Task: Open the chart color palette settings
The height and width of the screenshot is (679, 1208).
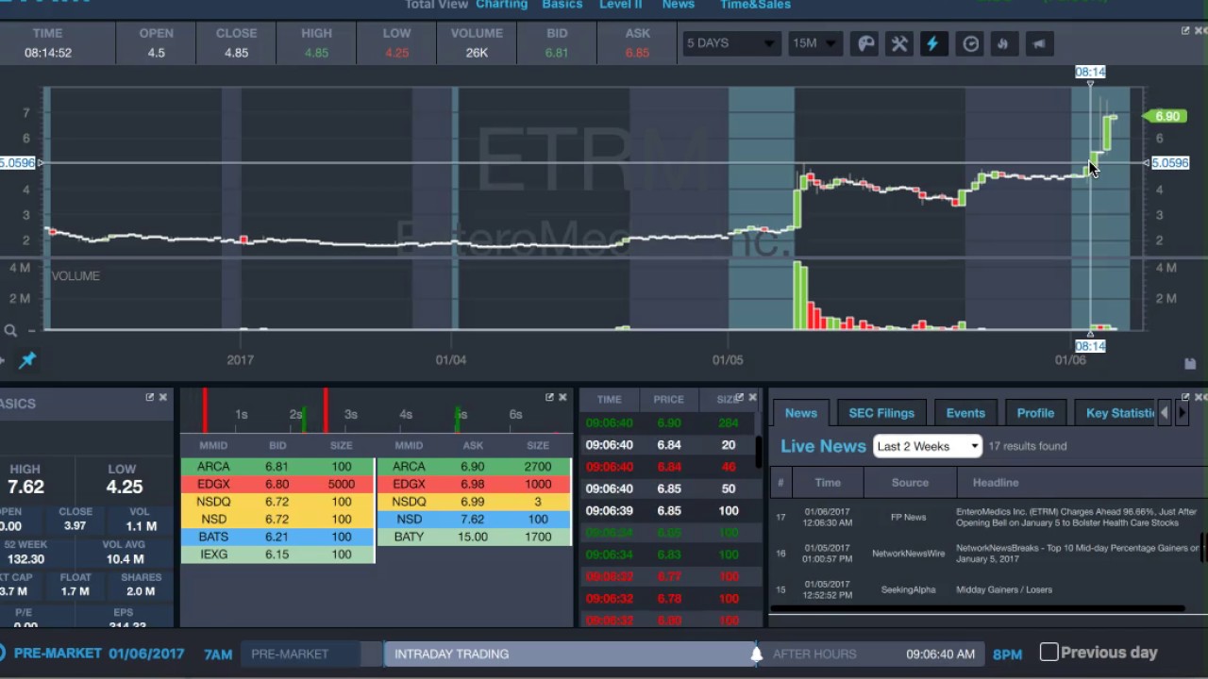Action: 864,43
